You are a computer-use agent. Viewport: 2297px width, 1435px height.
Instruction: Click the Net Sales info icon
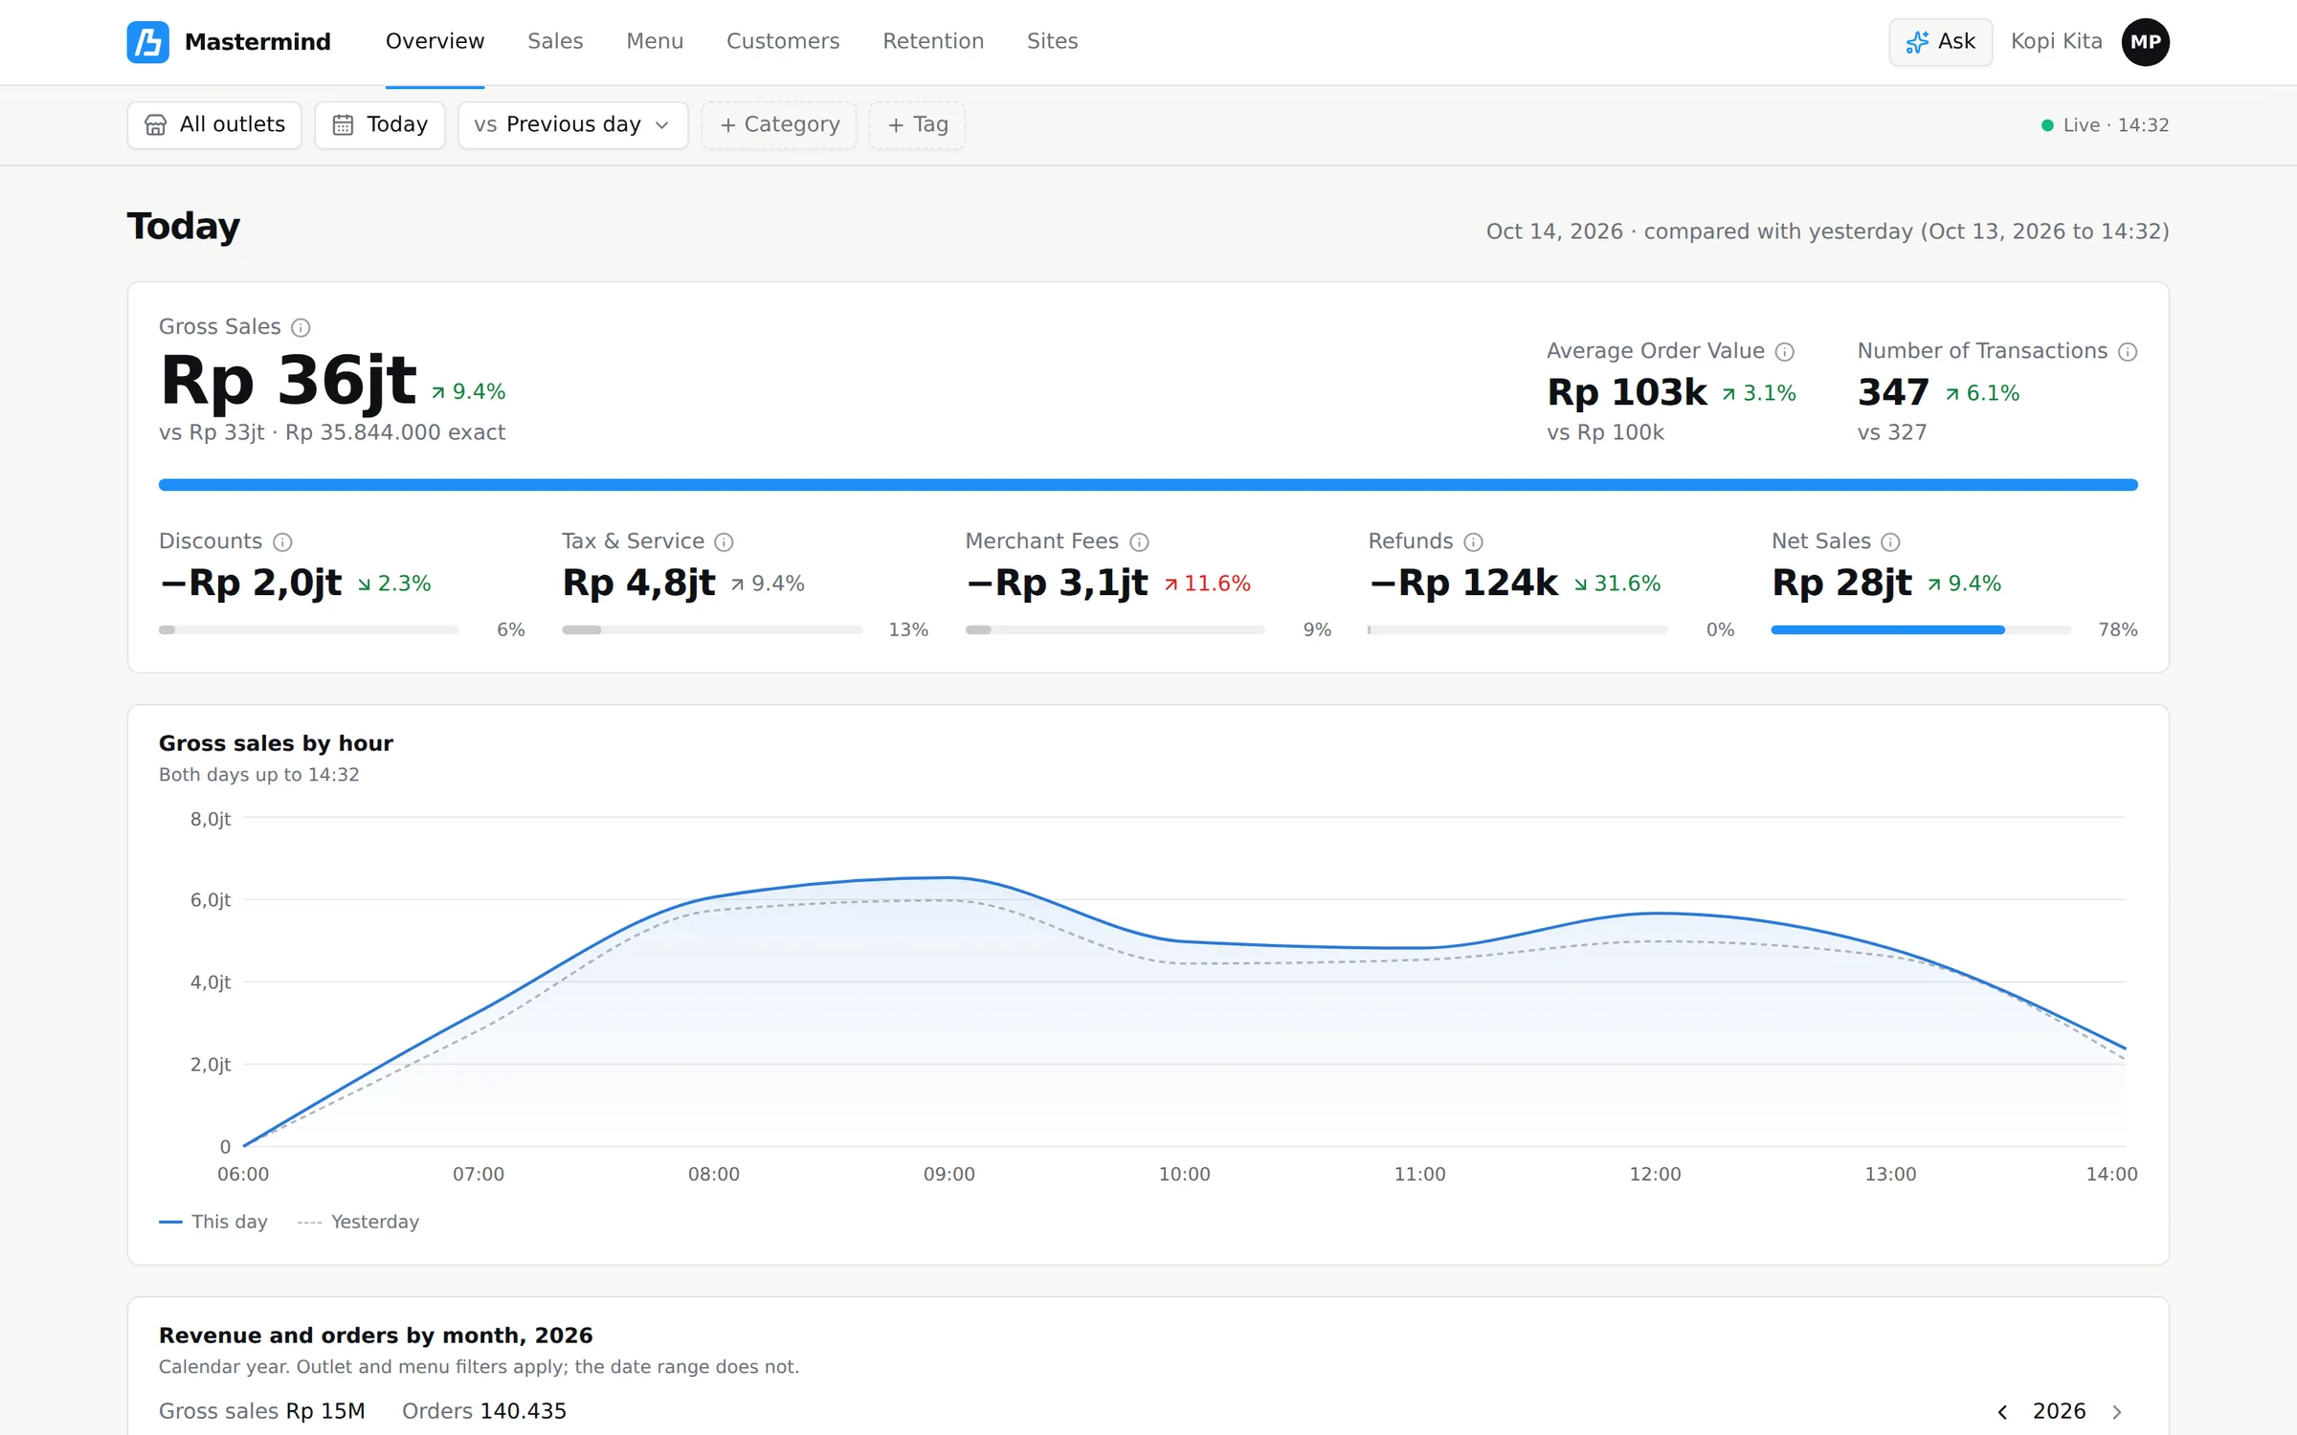click(x=1890, y=542)
